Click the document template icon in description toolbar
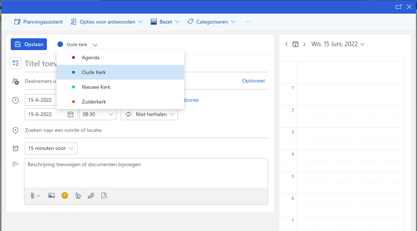 point(104,196)
